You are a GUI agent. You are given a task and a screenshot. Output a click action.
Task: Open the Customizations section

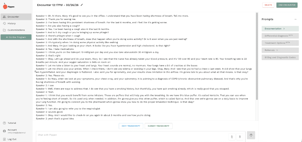[x=16, y=30]
